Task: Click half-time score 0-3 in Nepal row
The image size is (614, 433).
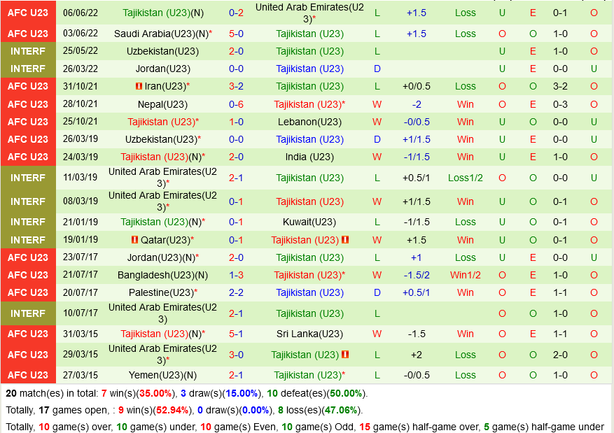Action: tap(560, 104)
